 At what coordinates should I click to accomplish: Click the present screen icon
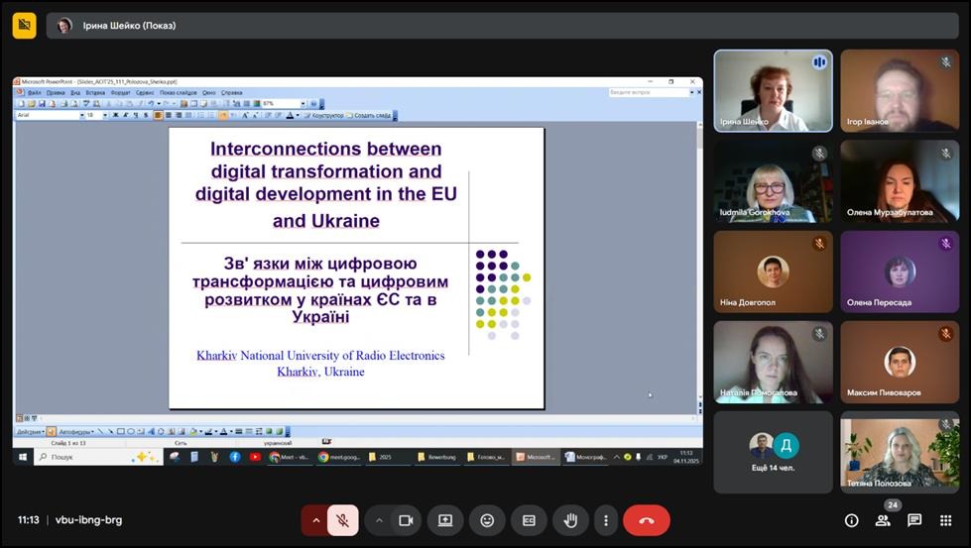point(445,520)
